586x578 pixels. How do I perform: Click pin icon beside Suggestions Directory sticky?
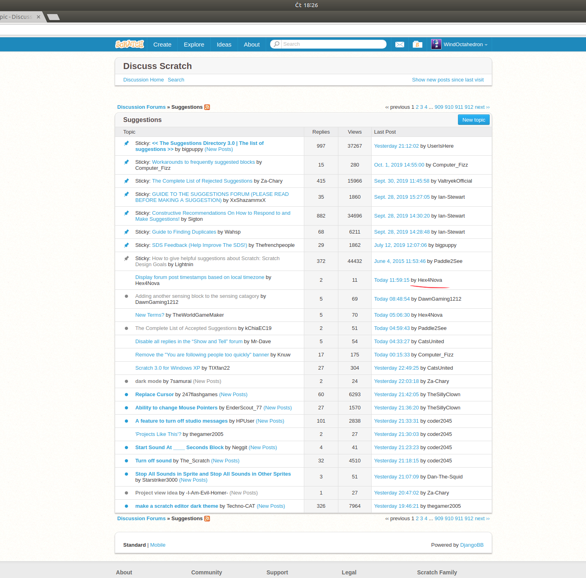pos(126,143)
